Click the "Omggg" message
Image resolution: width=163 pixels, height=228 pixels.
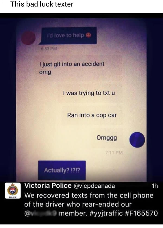tap(107, 138)
